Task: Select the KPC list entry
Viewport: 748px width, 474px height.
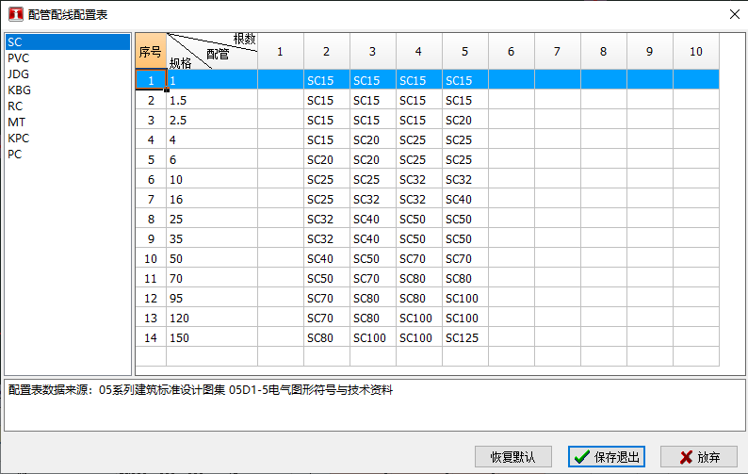Action: click(19, 138)
